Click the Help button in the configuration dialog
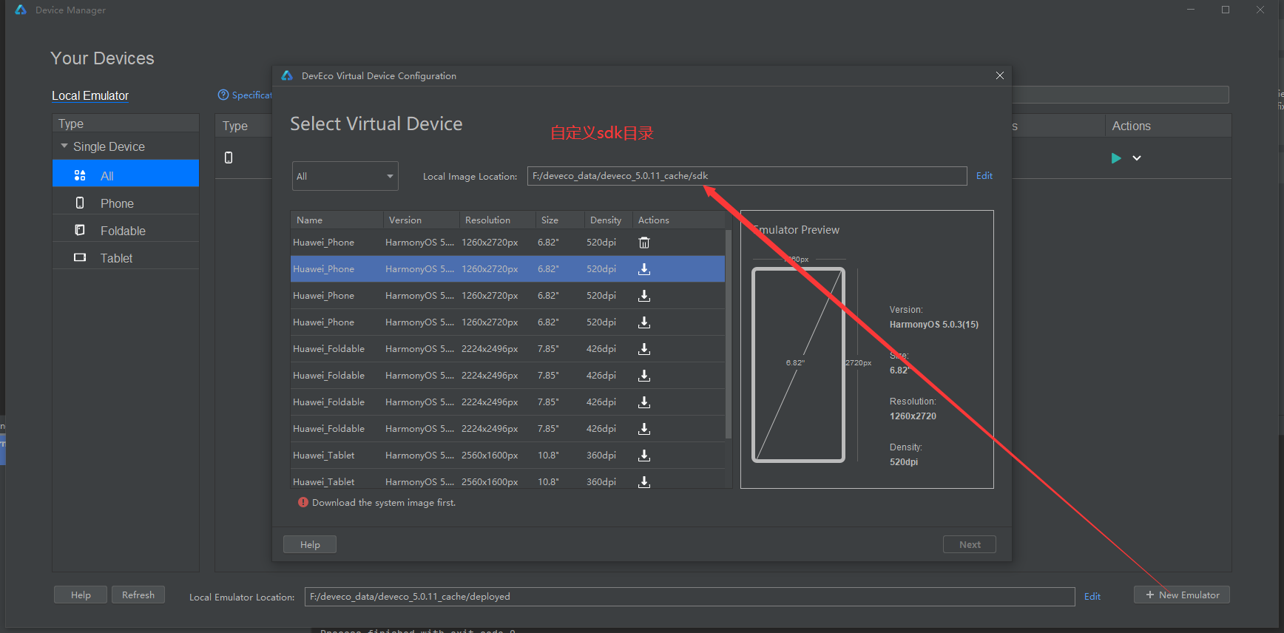This screenshot has width=1284, height=633. (310, 544)
